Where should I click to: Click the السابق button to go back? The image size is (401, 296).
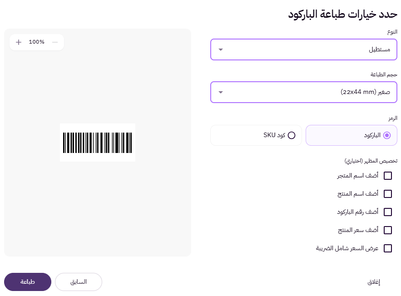click(78, 282)
